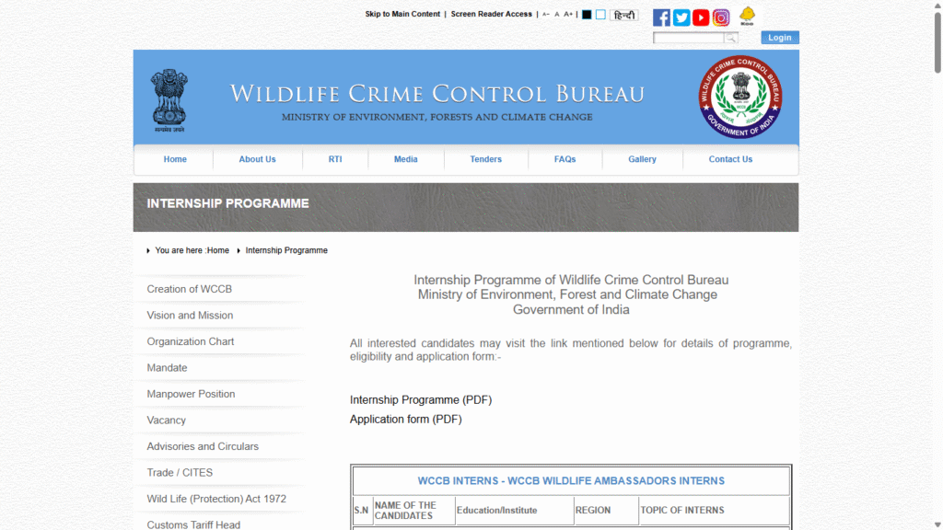Open Organization Chart sidebar link
Viewport: 943px width, 530px height.
191,342
